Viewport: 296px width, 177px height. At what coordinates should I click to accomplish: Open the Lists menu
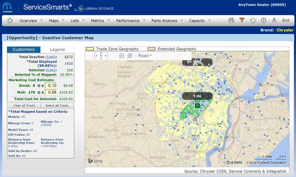coord(74,21)
